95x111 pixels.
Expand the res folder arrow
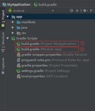click(x=13, y=33)
